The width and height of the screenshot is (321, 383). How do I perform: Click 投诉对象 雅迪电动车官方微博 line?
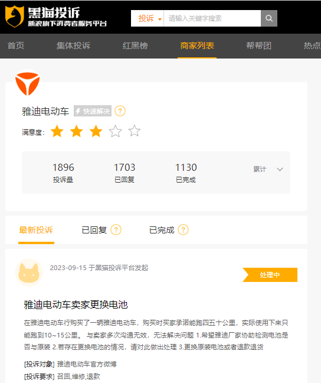pyautogui.click(x=70, y=364)
